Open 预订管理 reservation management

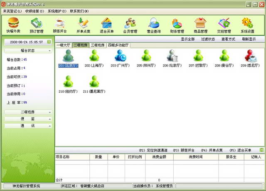click(x=37, y=25)
